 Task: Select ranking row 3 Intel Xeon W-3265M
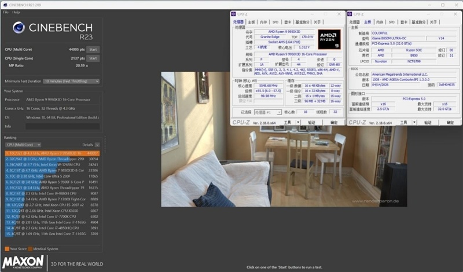52,165
